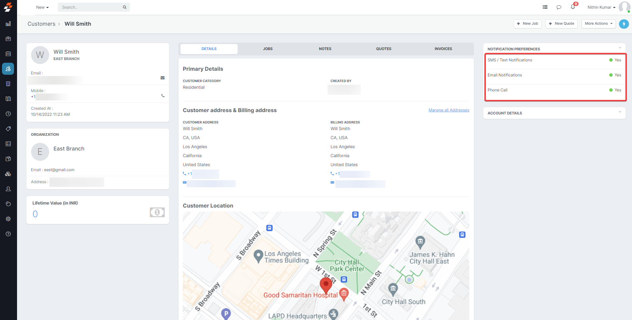Switch to the Invoices tab
The height and width of the screenshot is (320, 632).
tap(443, 49)
